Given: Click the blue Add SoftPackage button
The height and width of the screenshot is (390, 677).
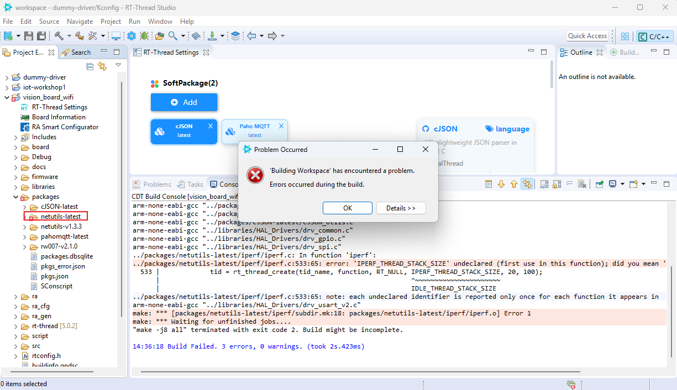Looking at the screenshot, I should coord(184,102).
